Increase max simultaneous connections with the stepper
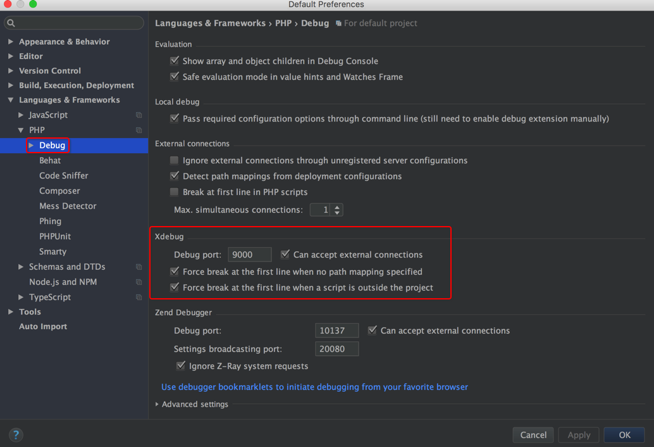Screen dimensions: 654x447 (337, 206)
